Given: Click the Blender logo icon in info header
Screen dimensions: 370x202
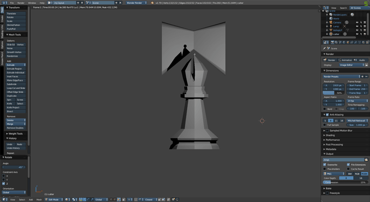Looking at the screenshot, I should tap(152, 3).
